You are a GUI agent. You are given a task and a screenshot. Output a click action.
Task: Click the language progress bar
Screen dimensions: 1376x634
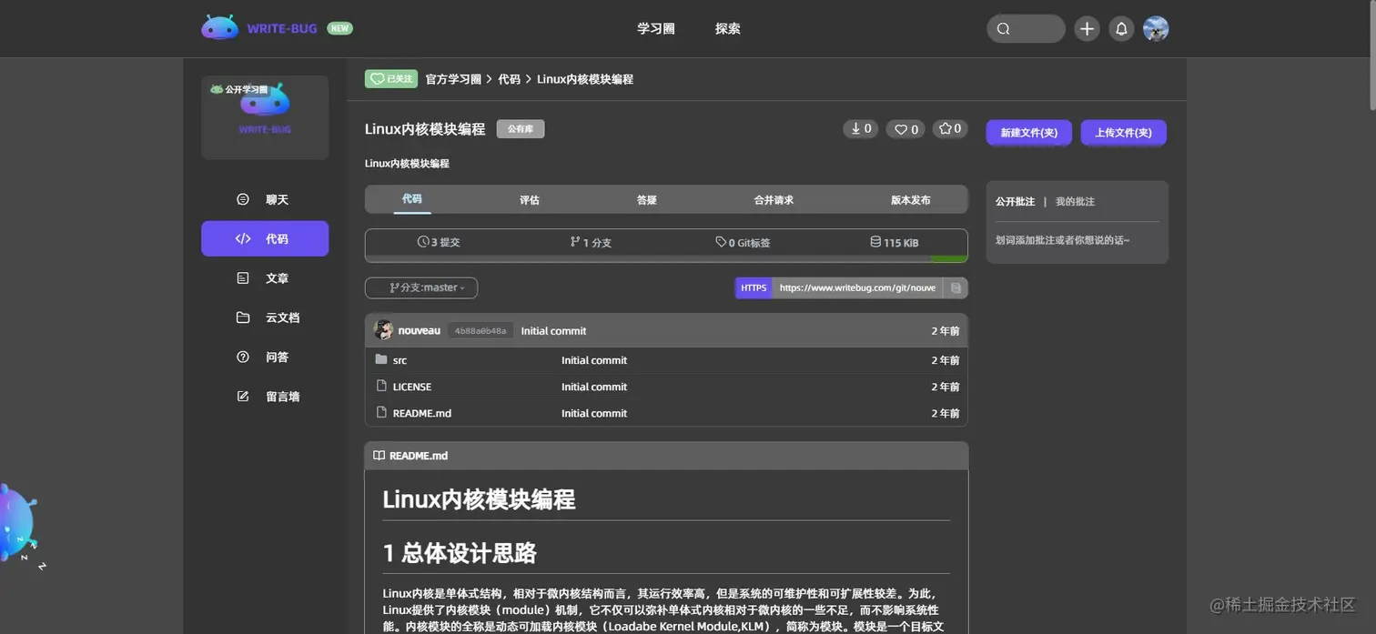(x=666, y=259)
